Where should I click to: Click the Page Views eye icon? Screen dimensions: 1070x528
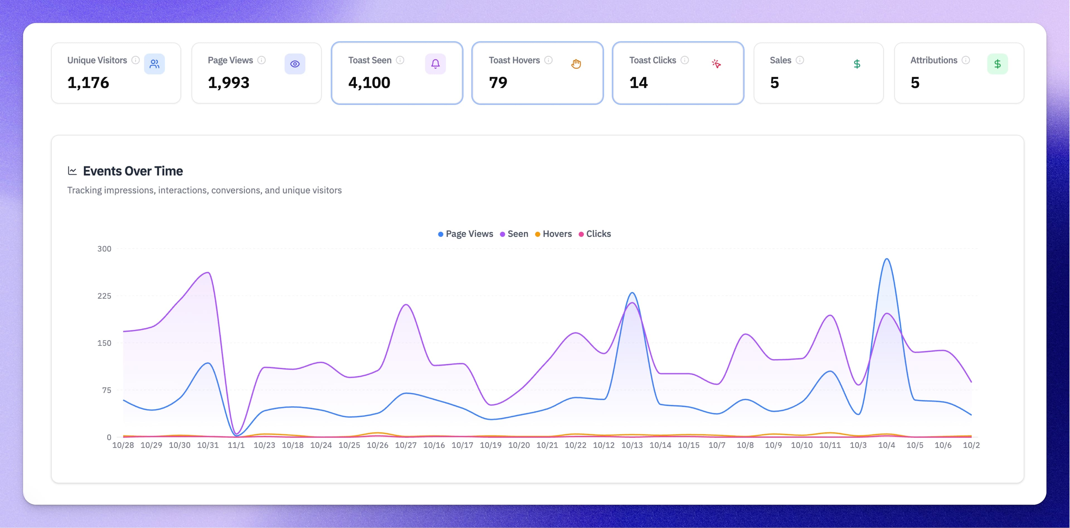tap(295, 63)
